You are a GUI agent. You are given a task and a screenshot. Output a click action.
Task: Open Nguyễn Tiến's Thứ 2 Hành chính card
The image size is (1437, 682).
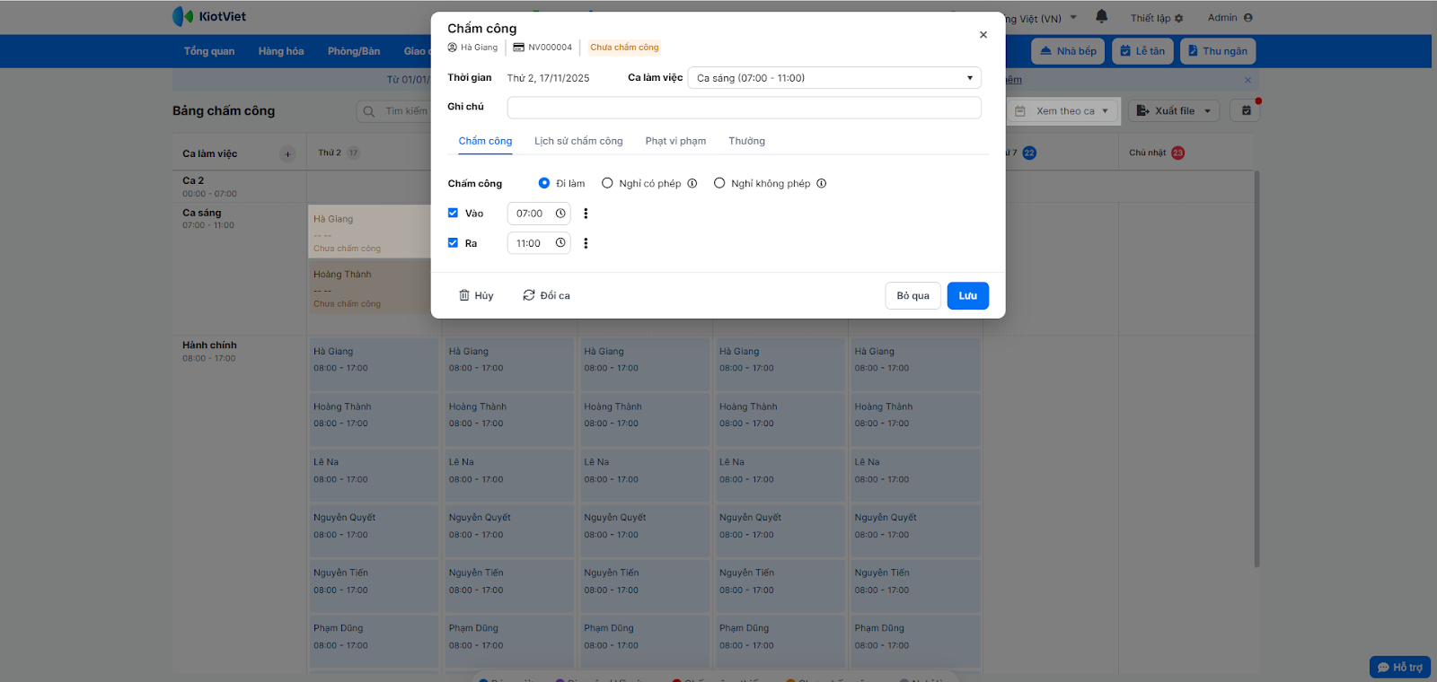[374, 586]
